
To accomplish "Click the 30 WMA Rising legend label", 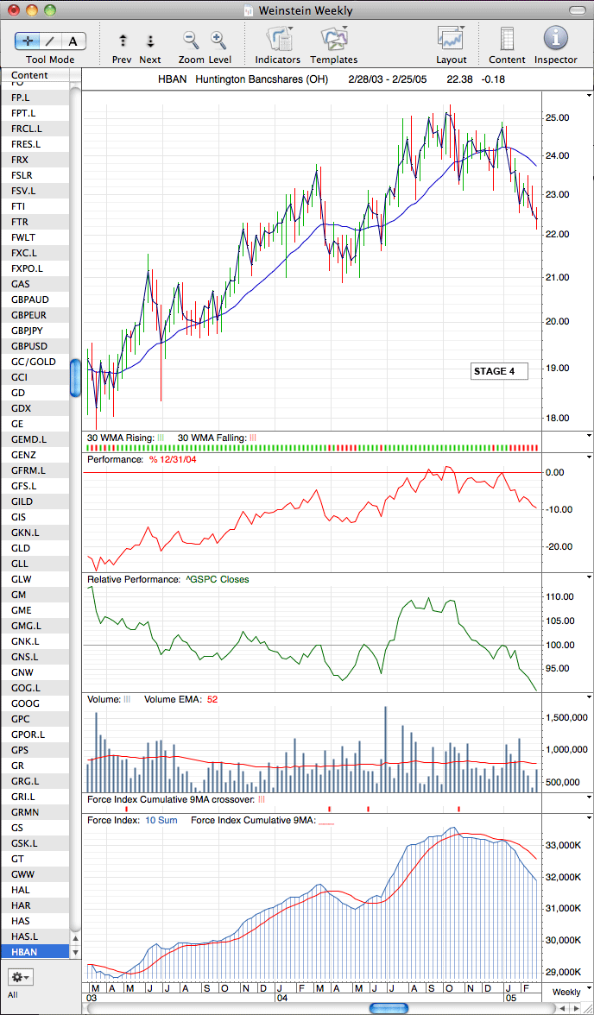I will click(126, 438).
